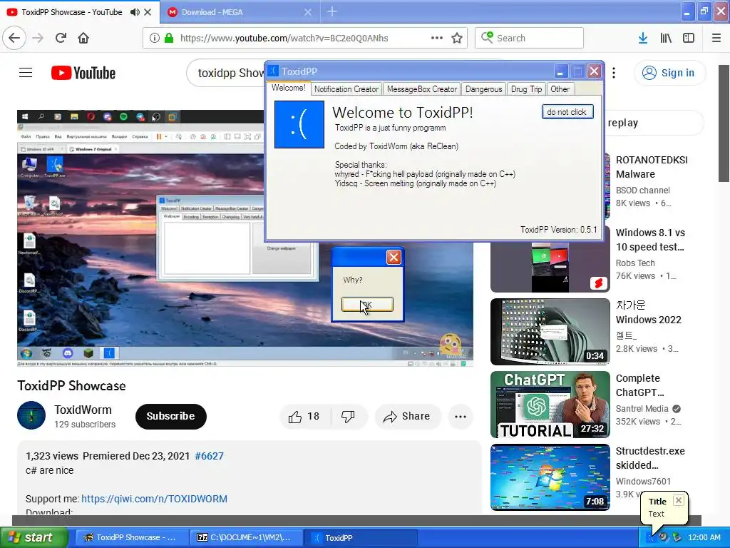
Task: Go back with the browser back arrow
Action: [x=14, y=38]
